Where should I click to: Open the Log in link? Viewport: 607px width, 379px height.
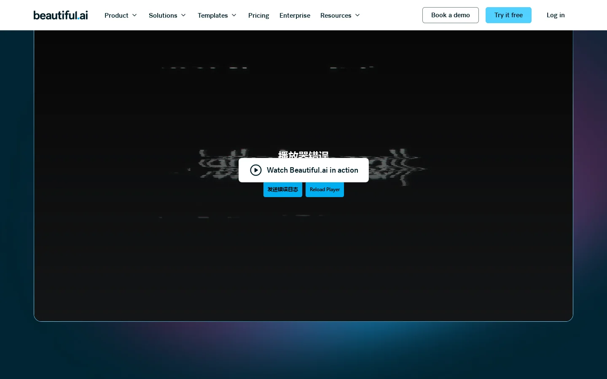pyautogui.click(x=556, y=15)
